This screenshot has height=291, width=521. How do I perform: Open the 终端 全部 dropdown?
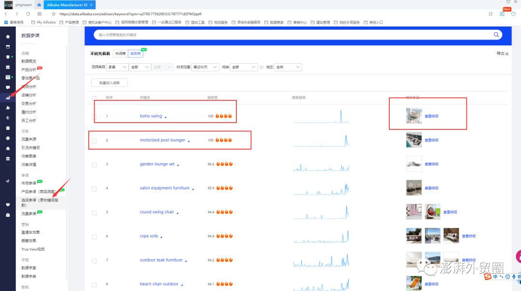click(244, 67)
